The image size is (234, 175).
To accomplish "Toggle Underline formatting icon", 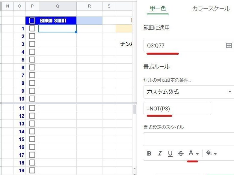I will click(x=170, y=154).
